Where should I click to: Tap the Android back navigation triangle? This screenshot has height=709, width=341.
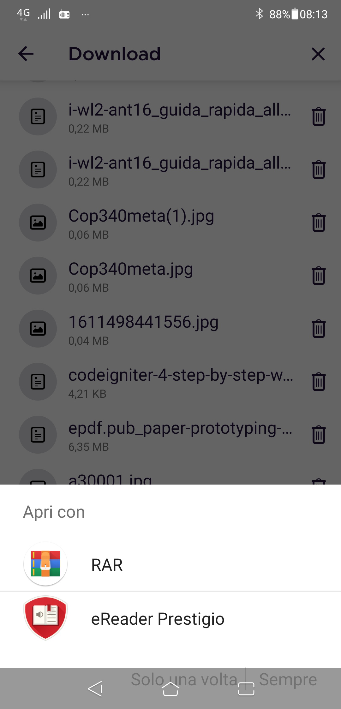[95, 689]
